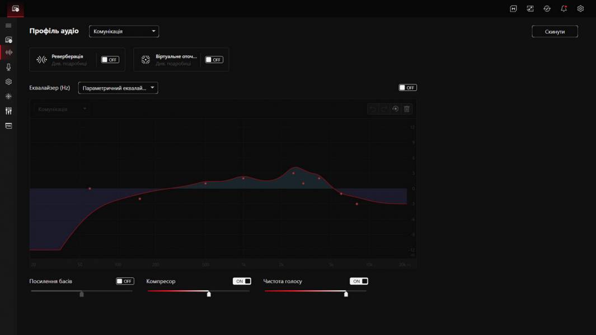
Task: Click the Посилення басів slider handle
Action: coord(81,294)
